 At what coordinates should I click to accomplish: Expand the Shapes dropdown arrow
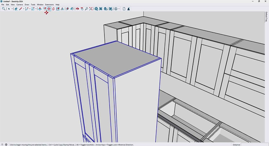click(36, 9)
